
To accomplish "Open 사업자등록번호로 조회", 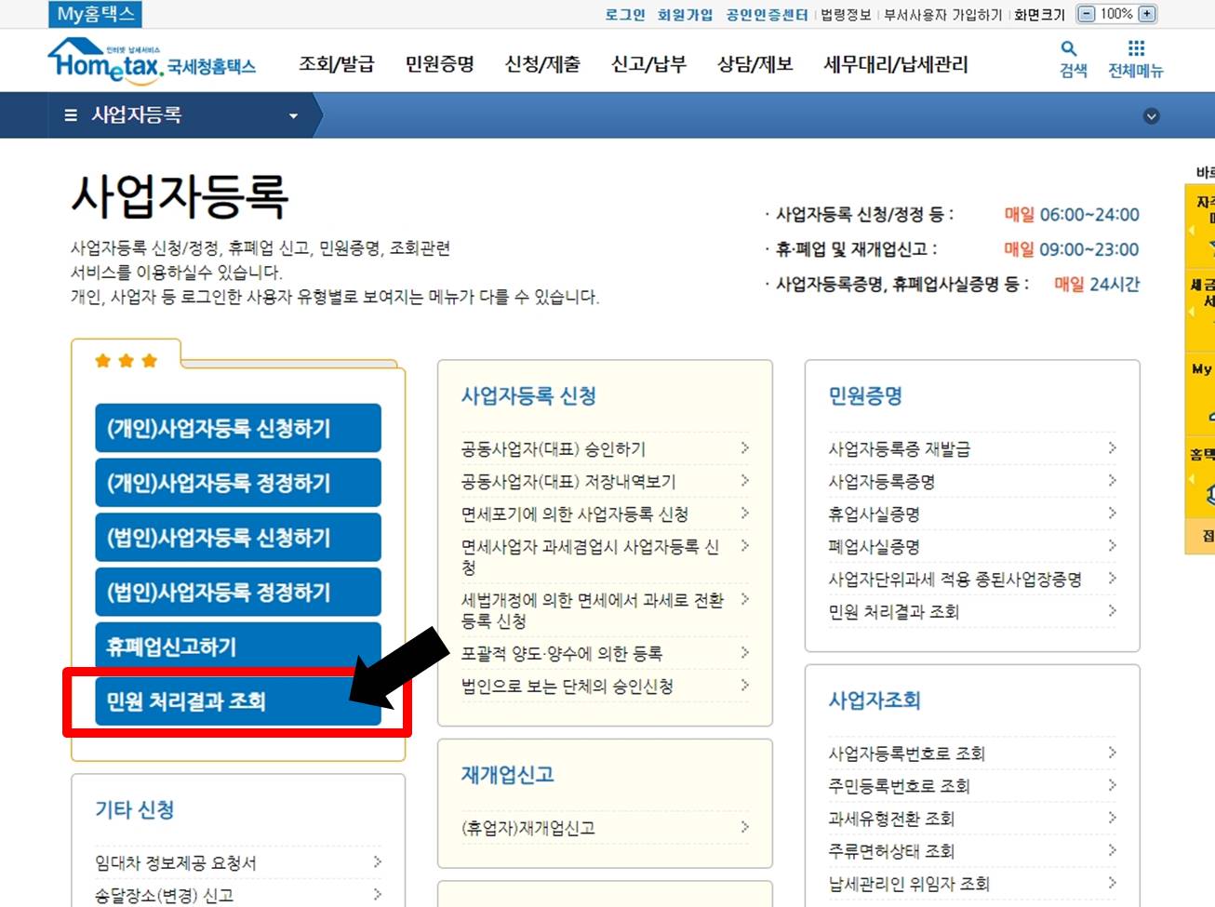I will [x=907, y=754].
